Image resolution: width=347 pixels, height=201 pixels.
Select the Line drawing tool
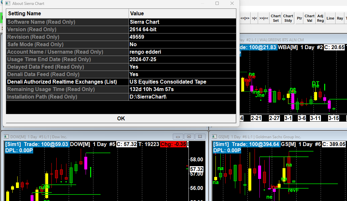[330, 18]
